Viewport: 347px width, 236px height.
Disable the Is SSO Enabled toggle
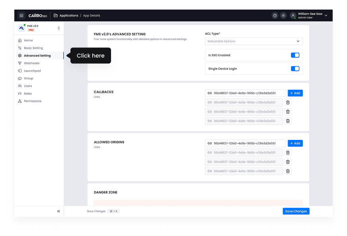click(x=295, y=55)
